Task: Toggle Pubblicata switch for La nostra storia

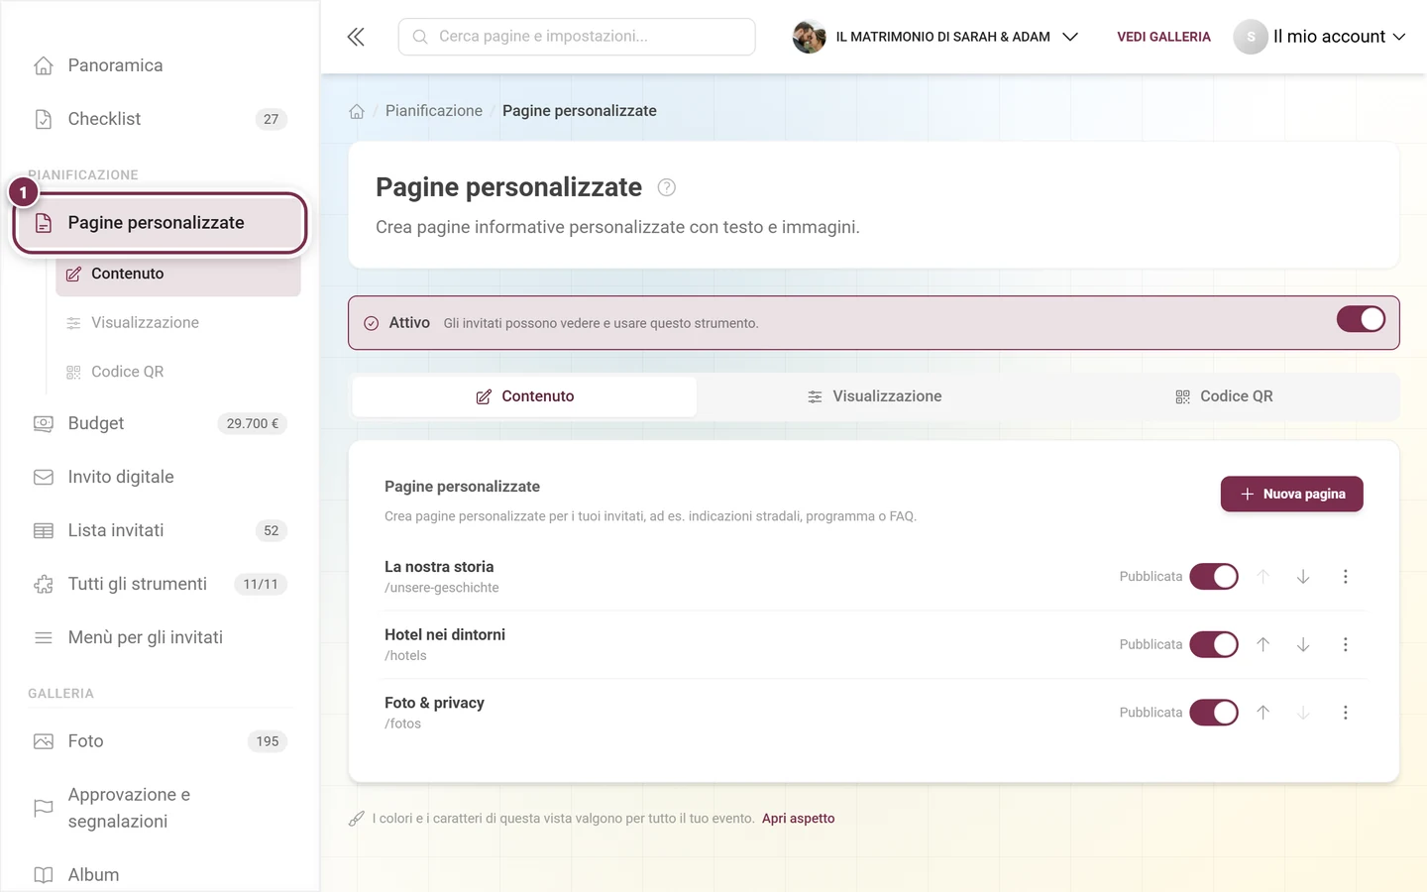Action: 1214,577
